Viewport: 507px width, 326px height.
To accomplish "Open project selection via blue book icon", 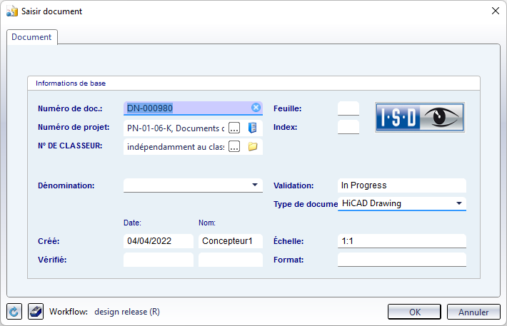I will pyautogui.click(x=253, y=128).
